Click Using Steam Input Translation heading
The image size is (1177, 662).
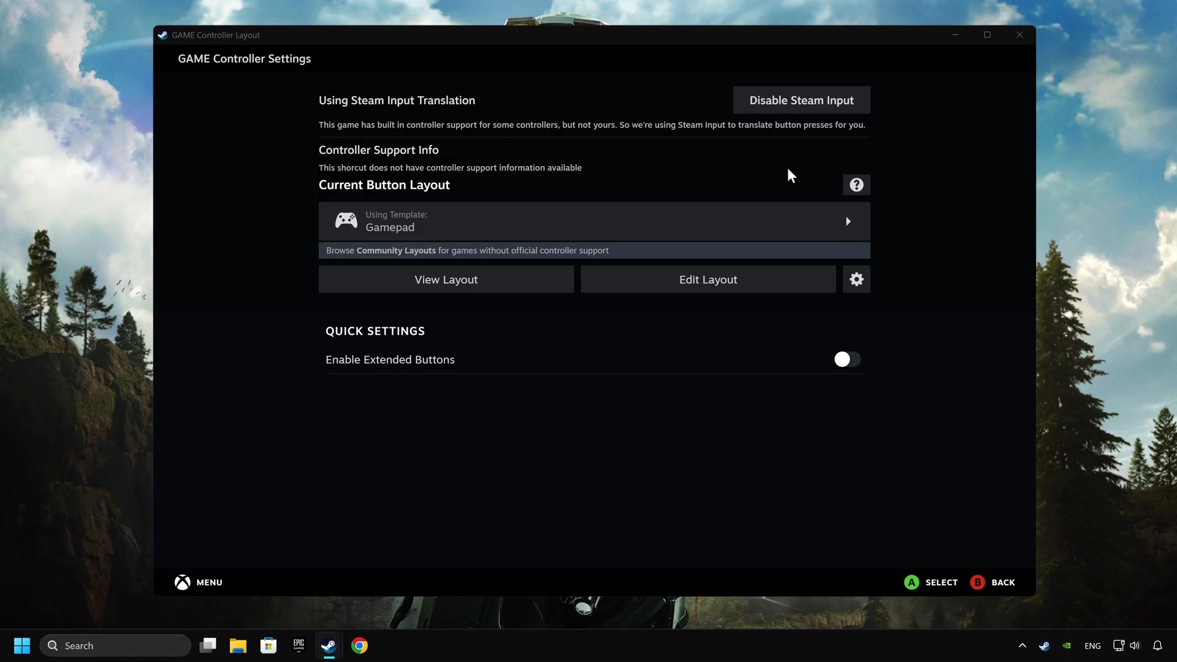point(397,100)
